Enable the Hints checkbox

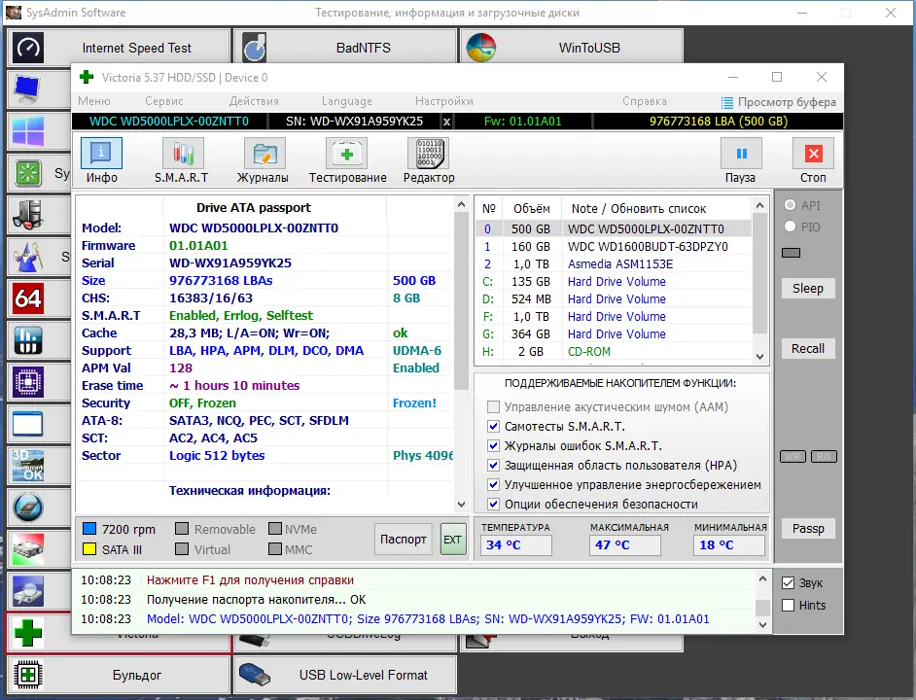click(788, 605)
